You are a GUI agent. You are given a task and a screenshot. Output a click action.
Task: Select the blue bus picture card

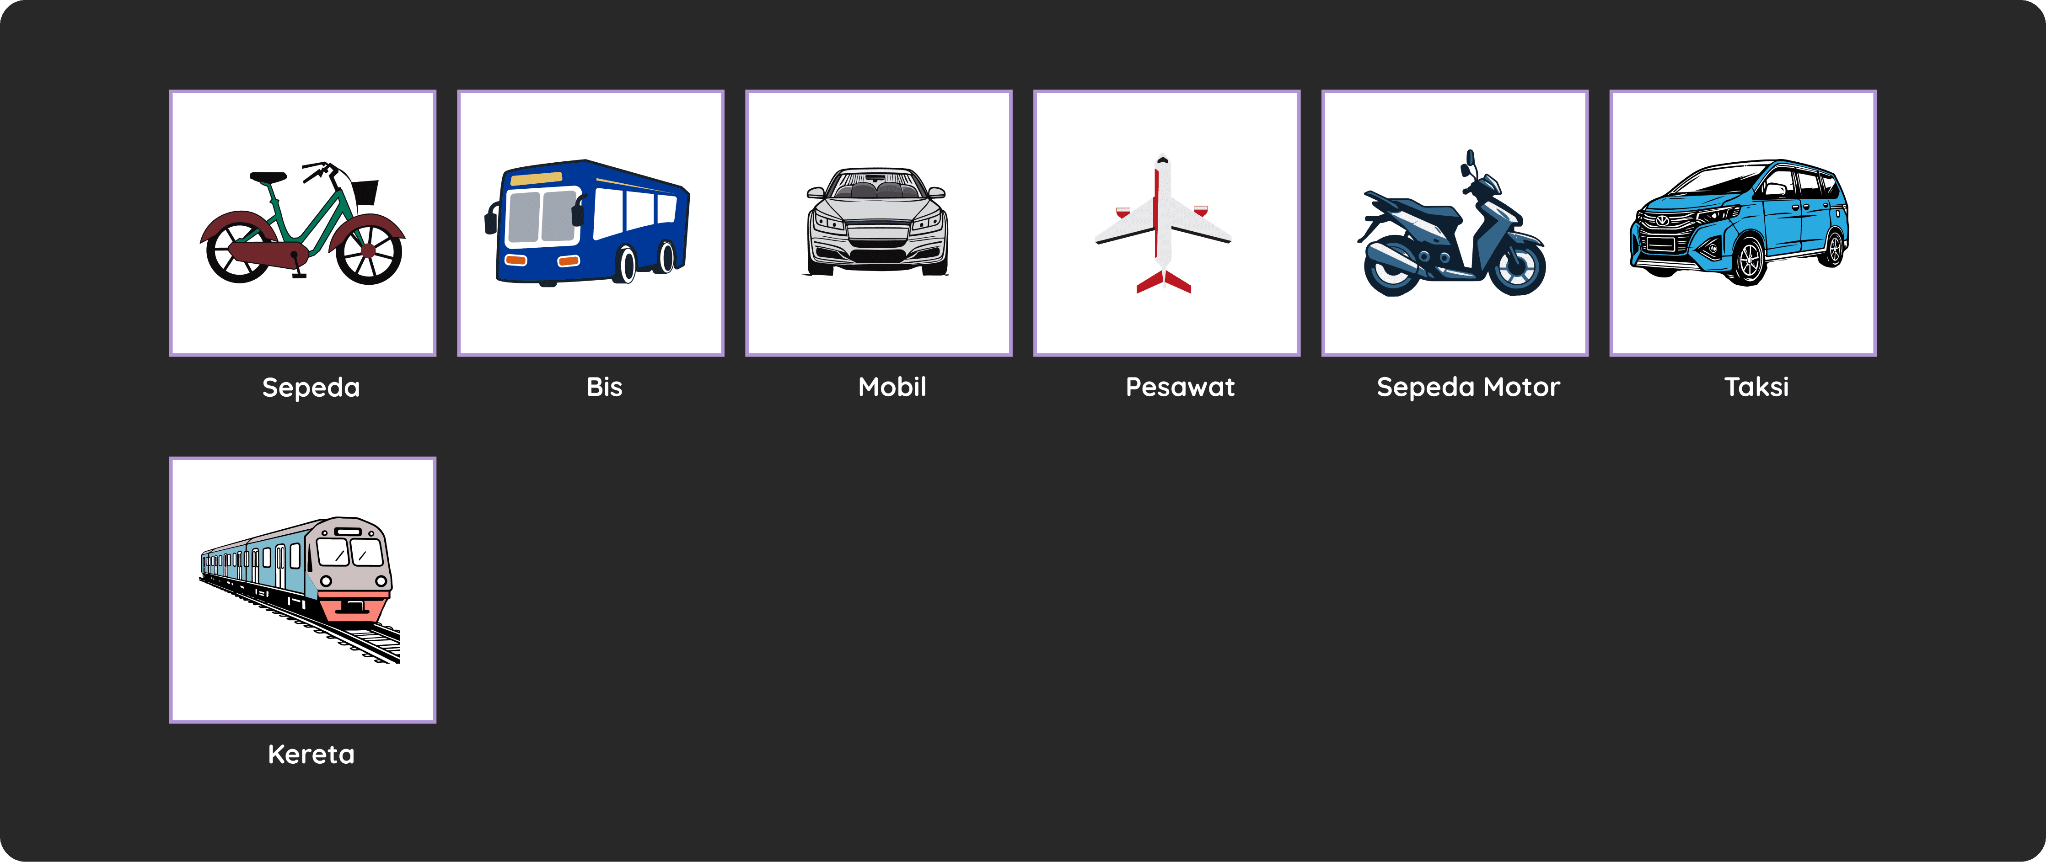591,223
